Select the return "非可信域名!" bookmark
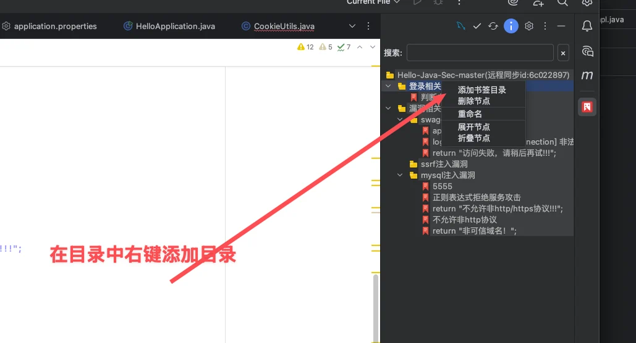This screenshot has height=343, width=636. click(x=469, y=231)
